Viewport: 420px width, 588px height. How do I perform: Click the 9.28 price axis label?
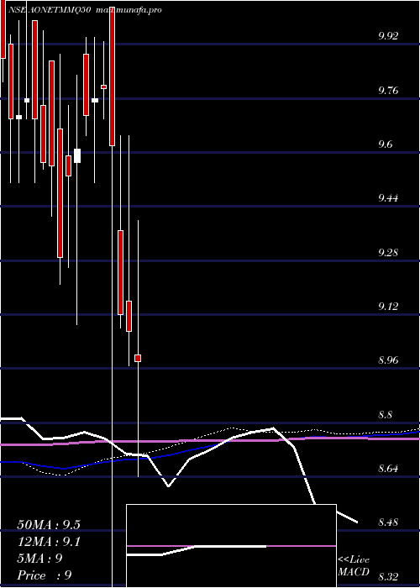point(388,252)
